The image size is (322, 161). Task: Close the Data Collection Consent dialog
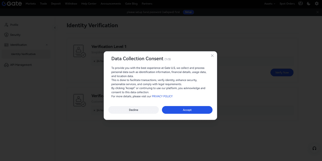(212, 56)
